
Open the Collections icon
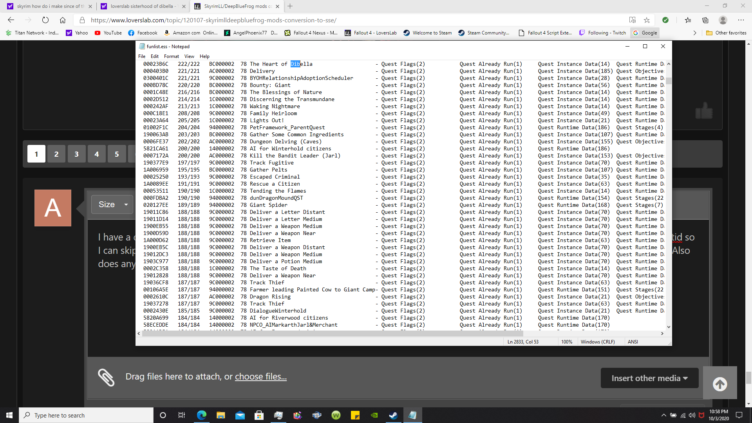(x=705, y=20)
